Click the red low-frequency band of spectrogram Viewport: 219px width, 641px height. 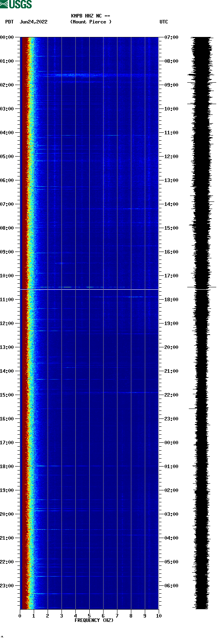(x=24, y=323)
